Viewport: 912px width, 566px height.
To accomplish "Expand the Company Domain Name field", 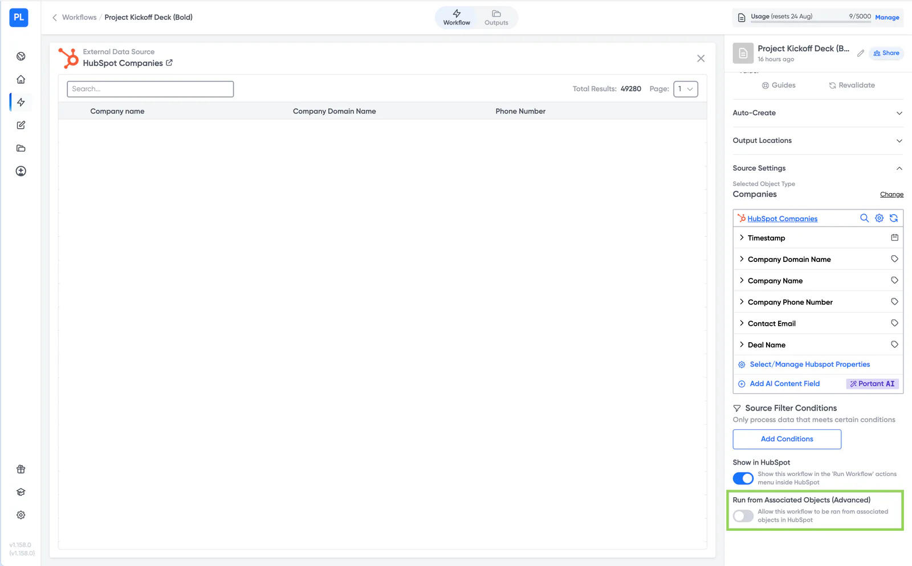I will tap(742, 259).
